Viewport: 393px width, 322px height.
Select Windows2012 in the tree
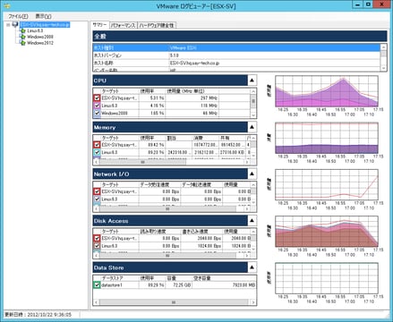coord(40,43)
